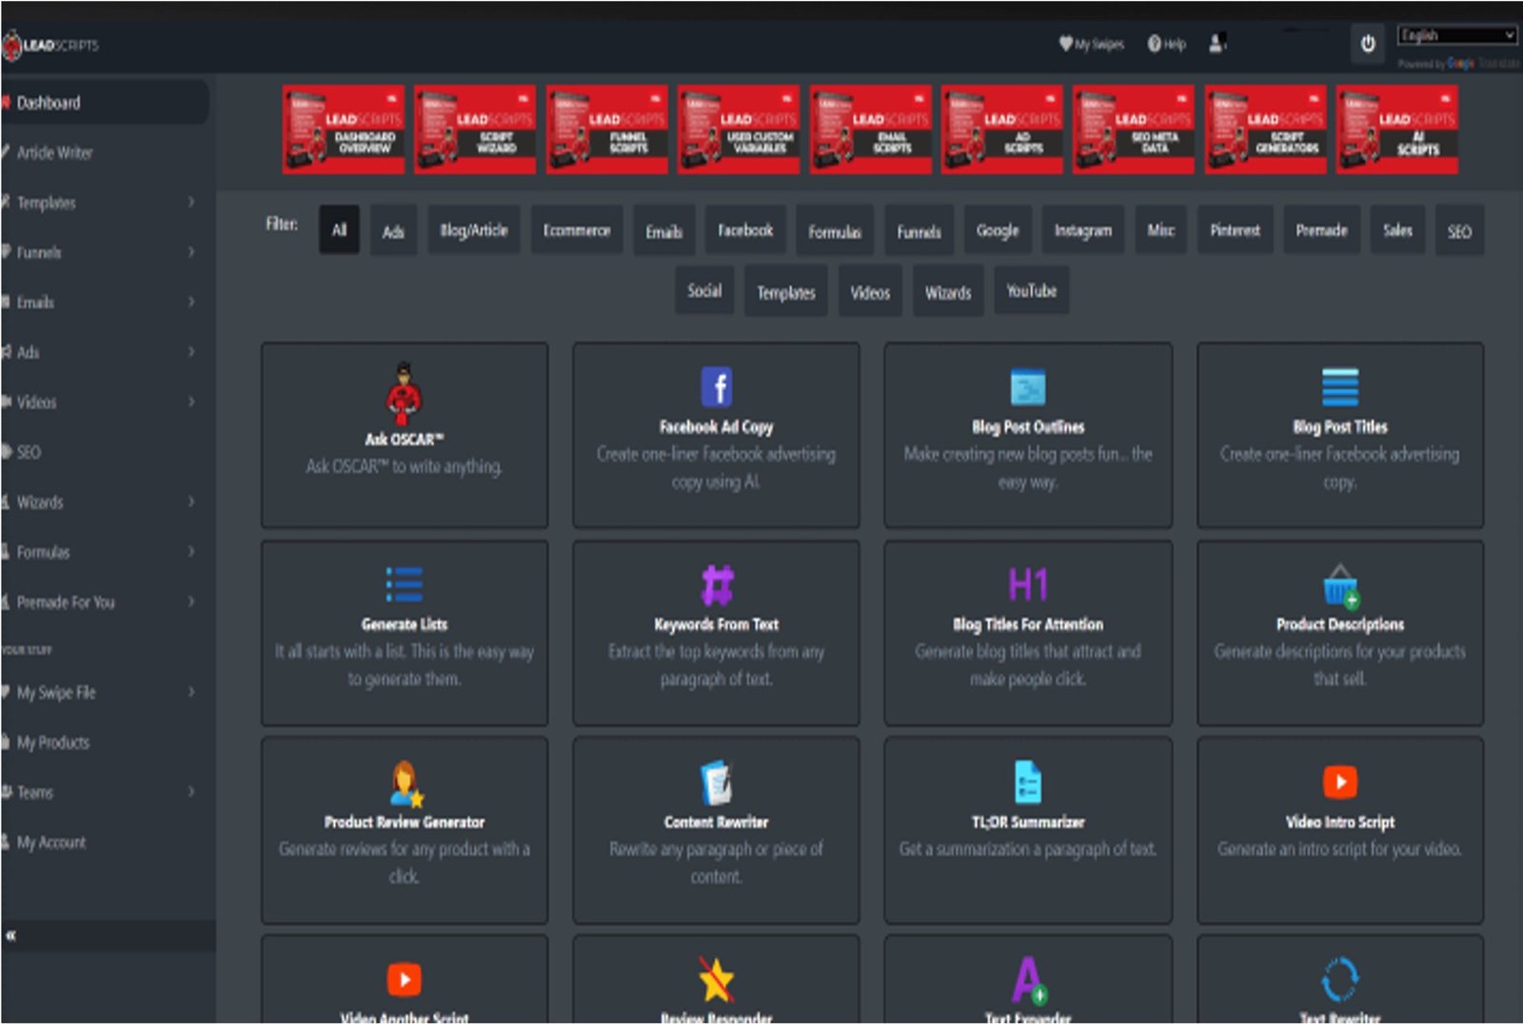
Task: Expand My Swipe File sidebar menu
Action: coord(103,693)
